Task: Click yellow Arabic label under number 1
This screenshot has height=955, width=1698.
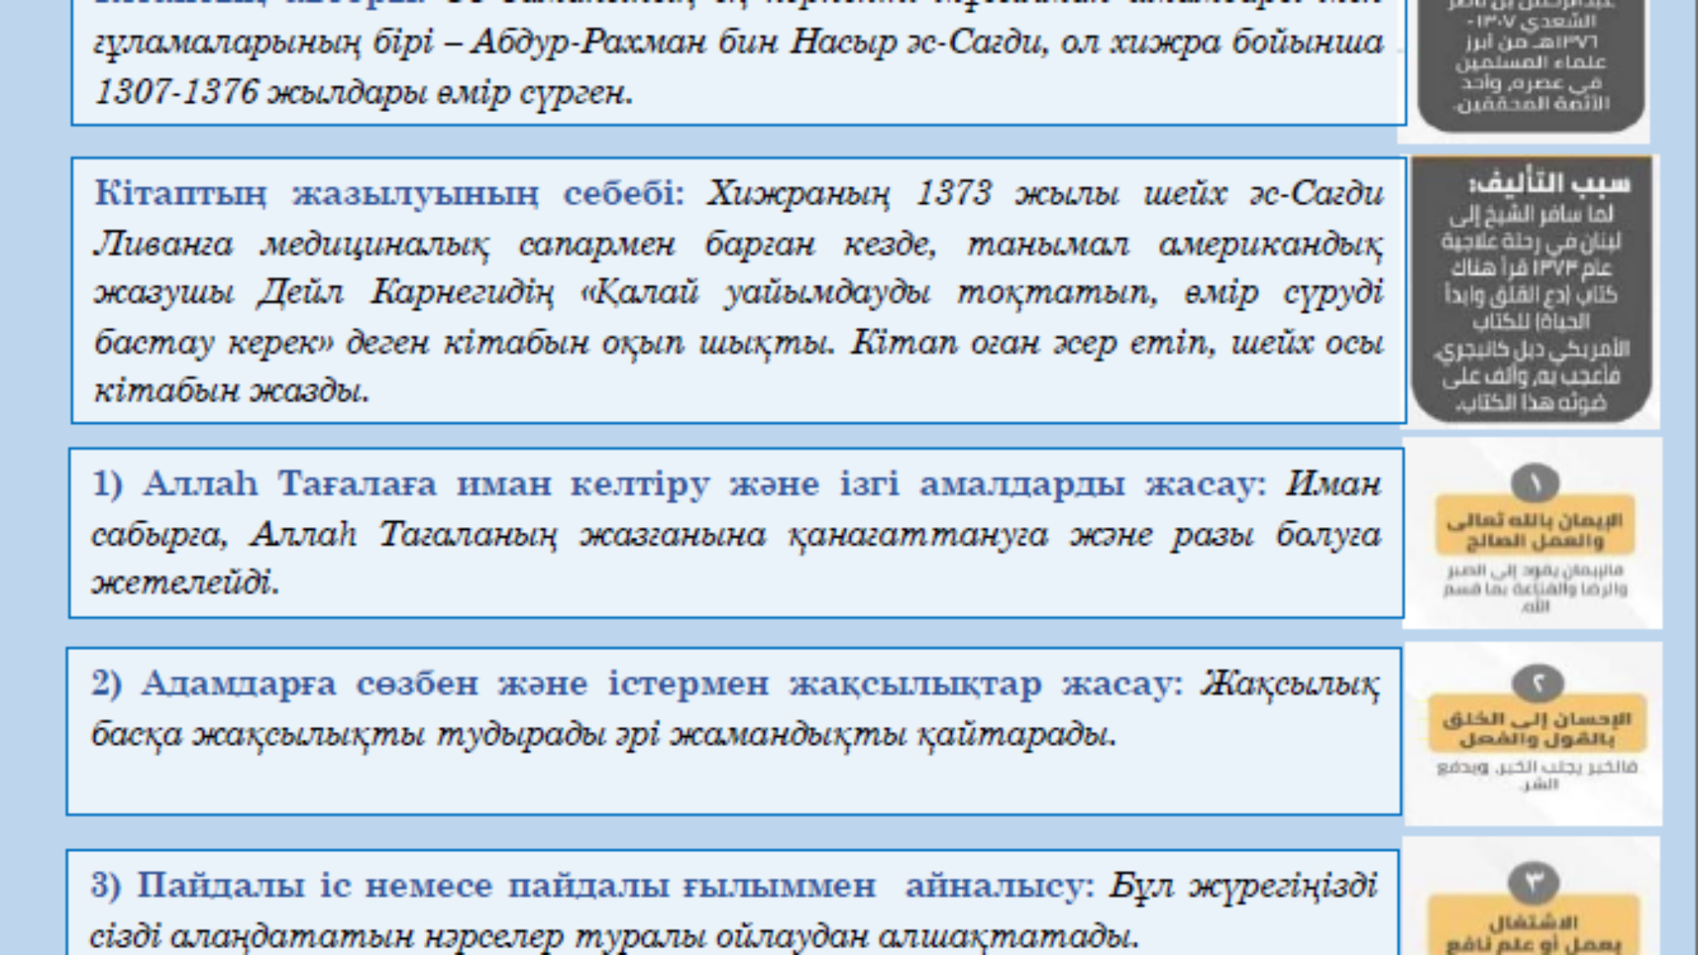Action: 1534,530
